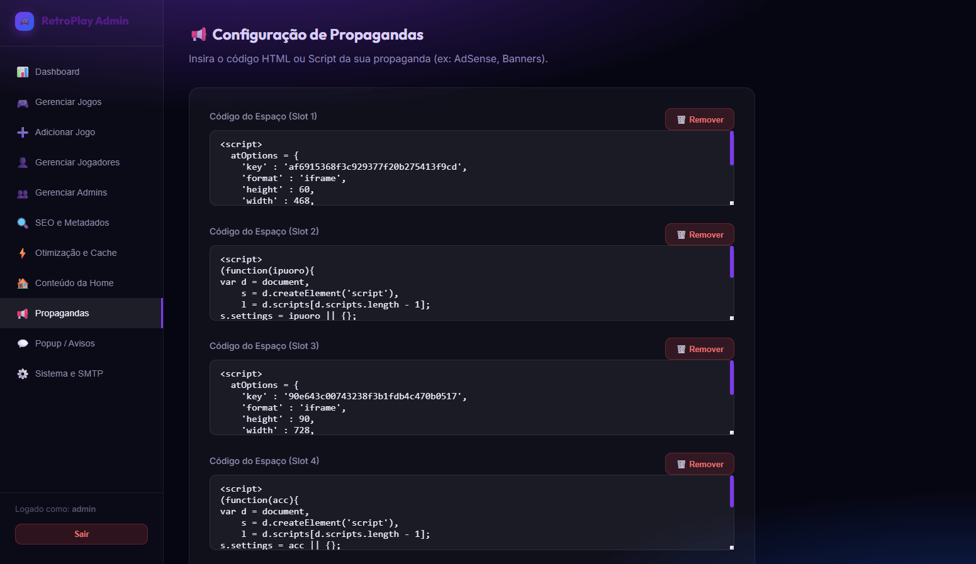Click the Adicionar Jogo plus icon

tap(23, 133)
